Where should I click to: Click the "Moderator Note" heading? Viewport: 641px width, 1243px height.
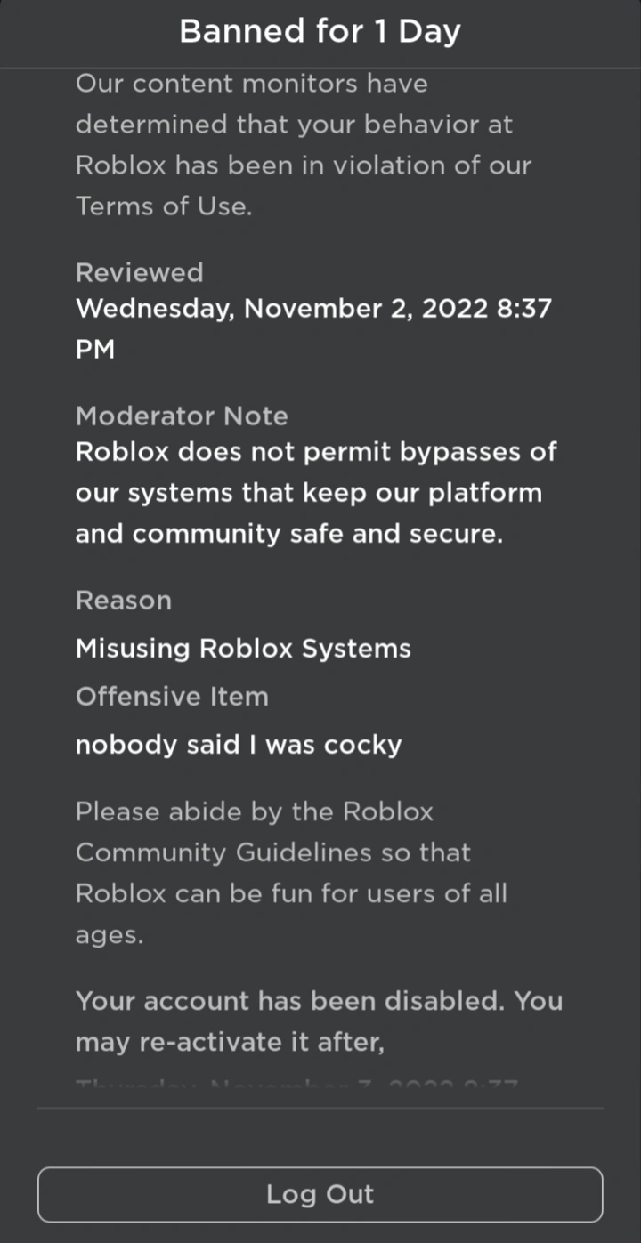[x=182, y=416]
